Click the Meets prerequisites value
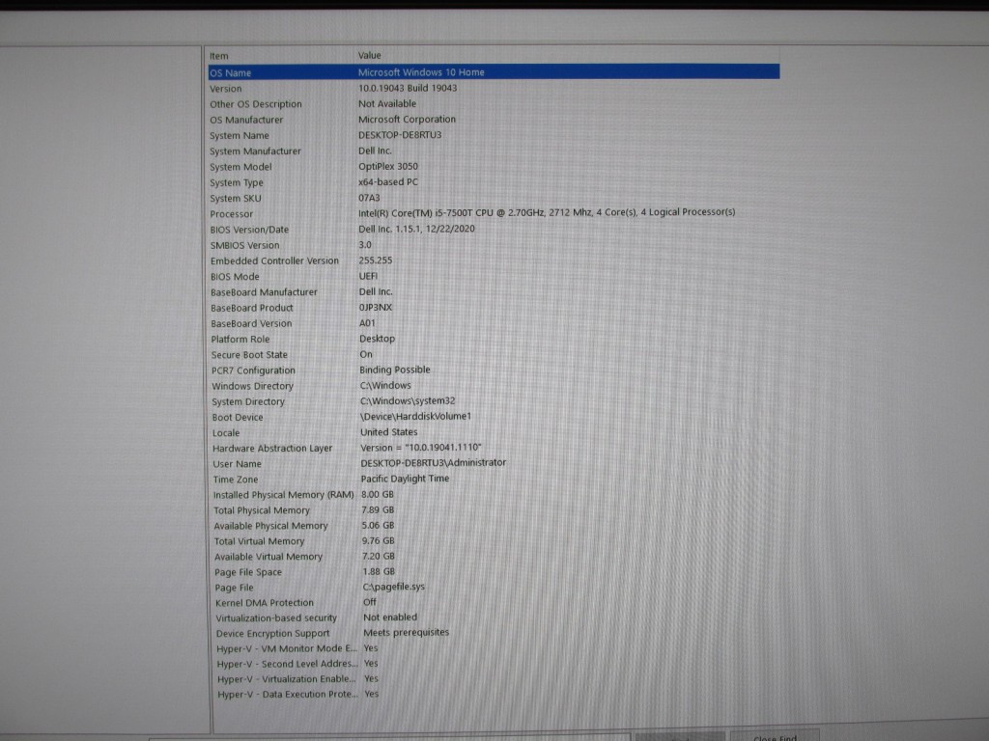 coord(407,633)
